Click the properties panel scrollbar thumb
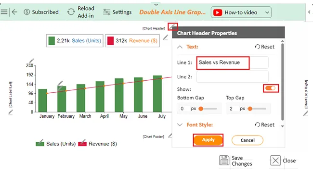The height and width of the screenshot is (173, 313). (x=282, y=82)
